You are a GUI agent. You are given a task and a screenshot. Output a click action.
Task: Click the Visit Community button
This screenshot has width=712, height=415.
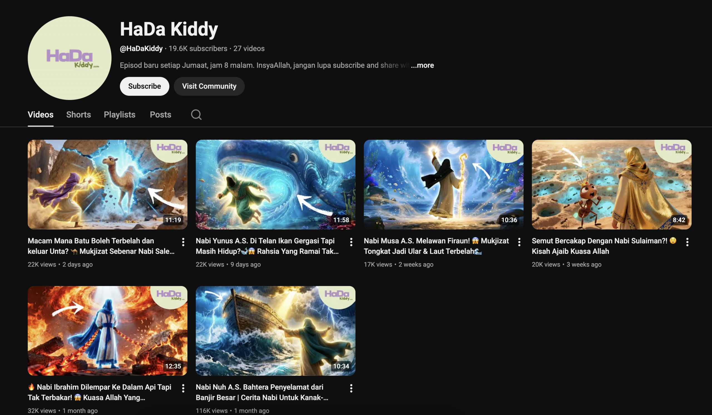point(209,86)
